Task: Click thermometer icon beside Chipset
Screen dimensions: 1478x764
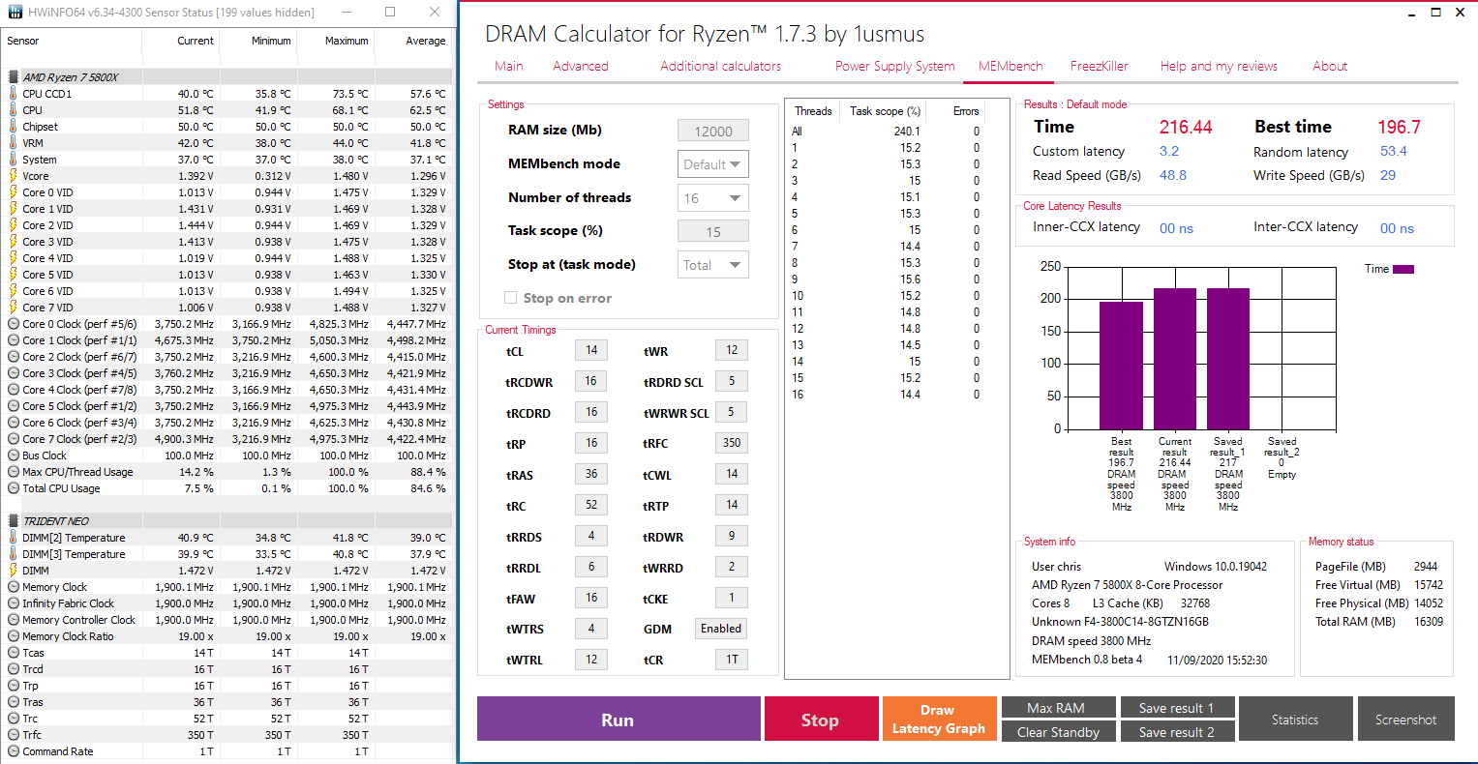Action: tap(14, 127)
